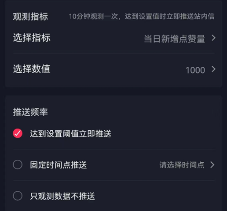The width and height of the screenshot is (227, 211).
Task: Click the chevron arrow after 请选择时间点
Action: 212,165
